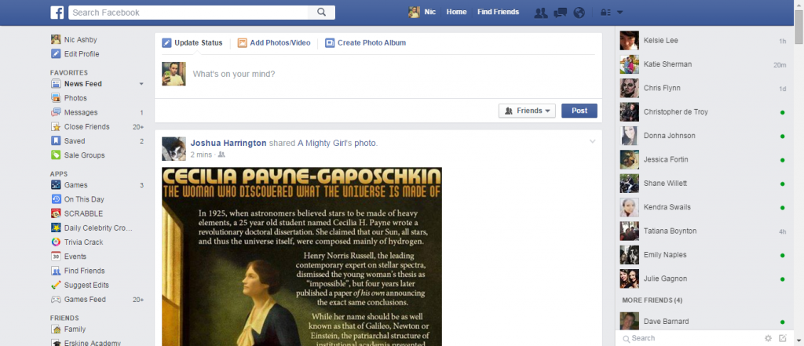This screenshot has width=804, height=346.
Task: Expand the News Feed options arrow
Action: tap(141, 84)
